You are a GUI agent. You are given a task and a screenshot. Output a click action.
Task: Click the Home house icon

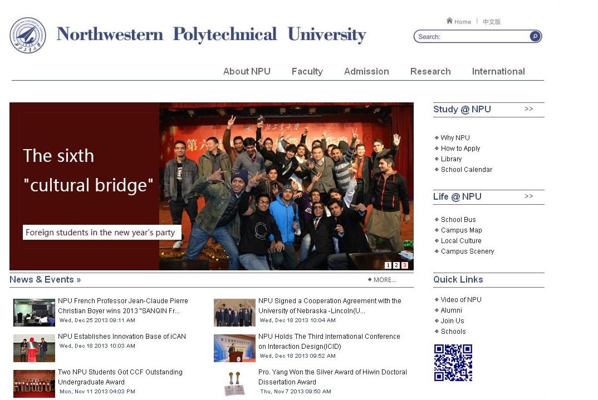pyautogui.click(x=449, y=21)
